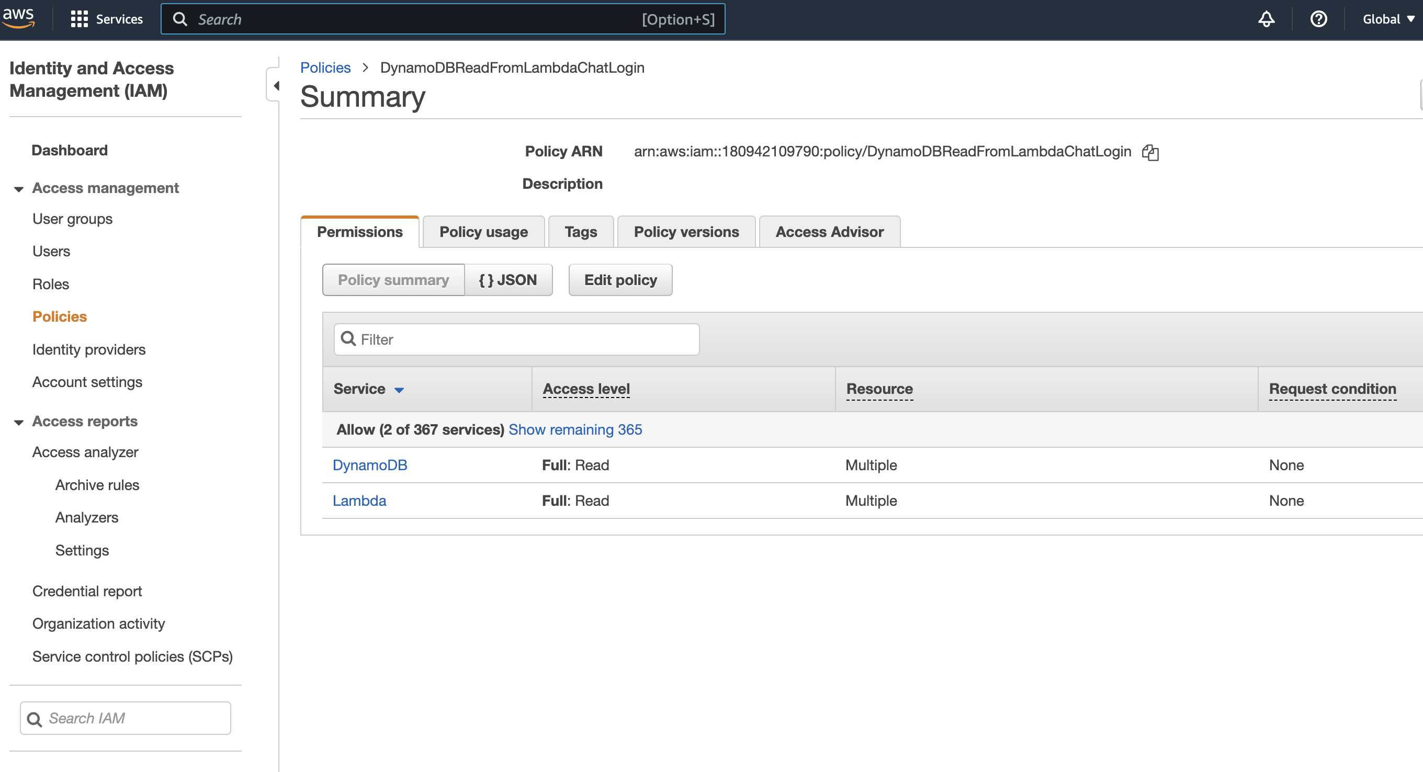Go to User groups
The width and height of the screenshot is (1423, 772).
pos(72,219)
